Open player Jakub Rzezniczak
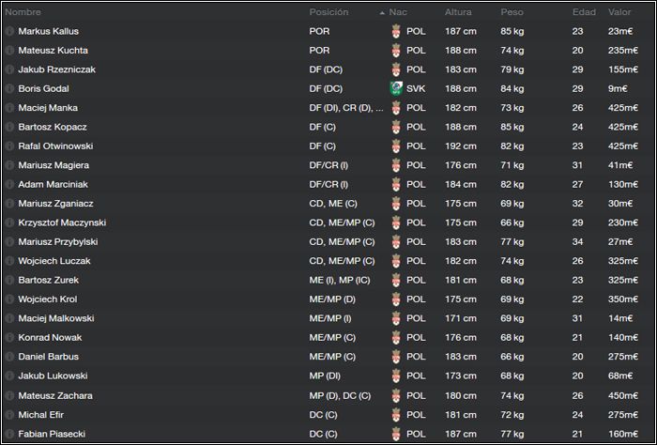Image resolution: width=657 pixels, height=445 pixels. pyautogui.click(x=56, y=69)
